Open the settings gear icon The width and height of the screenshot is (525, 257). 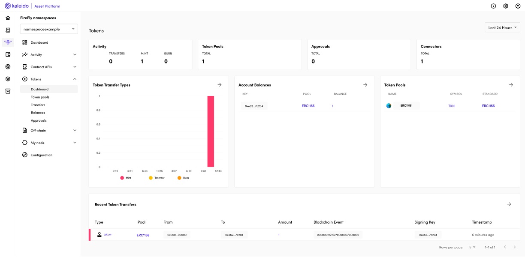[505, 6]
